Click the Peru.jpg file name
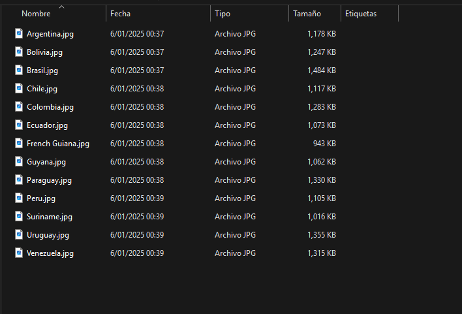 point(41,198)
